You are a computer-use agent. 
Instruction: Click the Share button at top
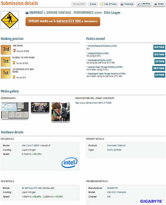[159, 4]
